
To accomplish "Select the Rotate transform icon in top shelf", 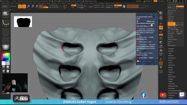I will (37, 6).
